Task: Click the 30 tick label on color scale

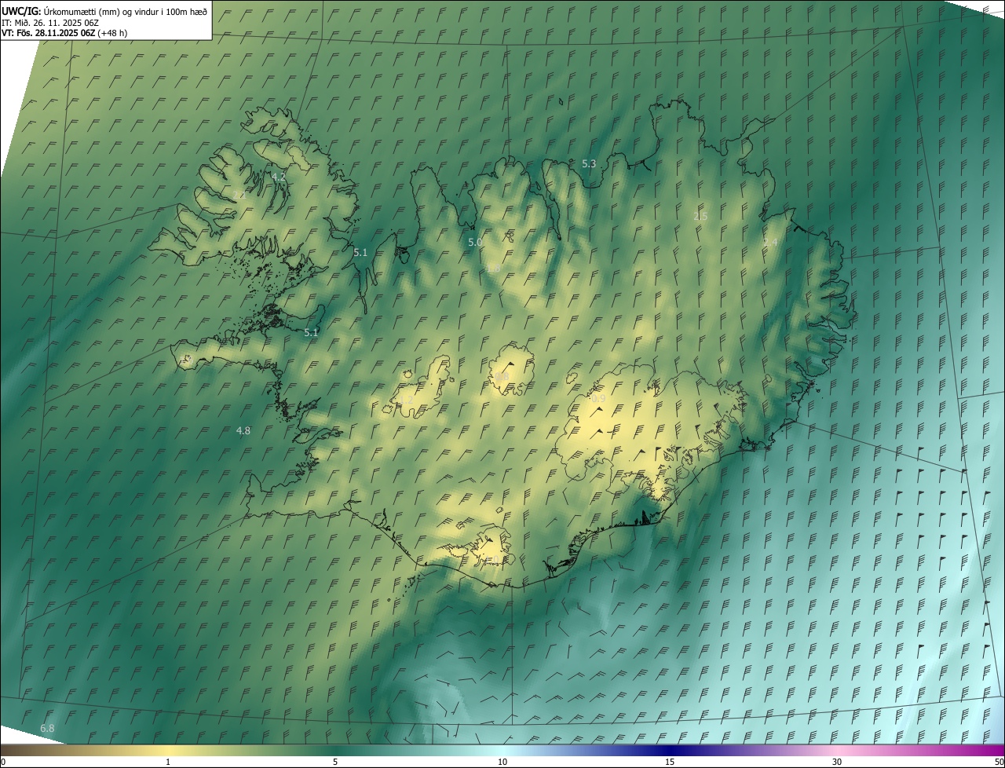Action: click(837, 762)
